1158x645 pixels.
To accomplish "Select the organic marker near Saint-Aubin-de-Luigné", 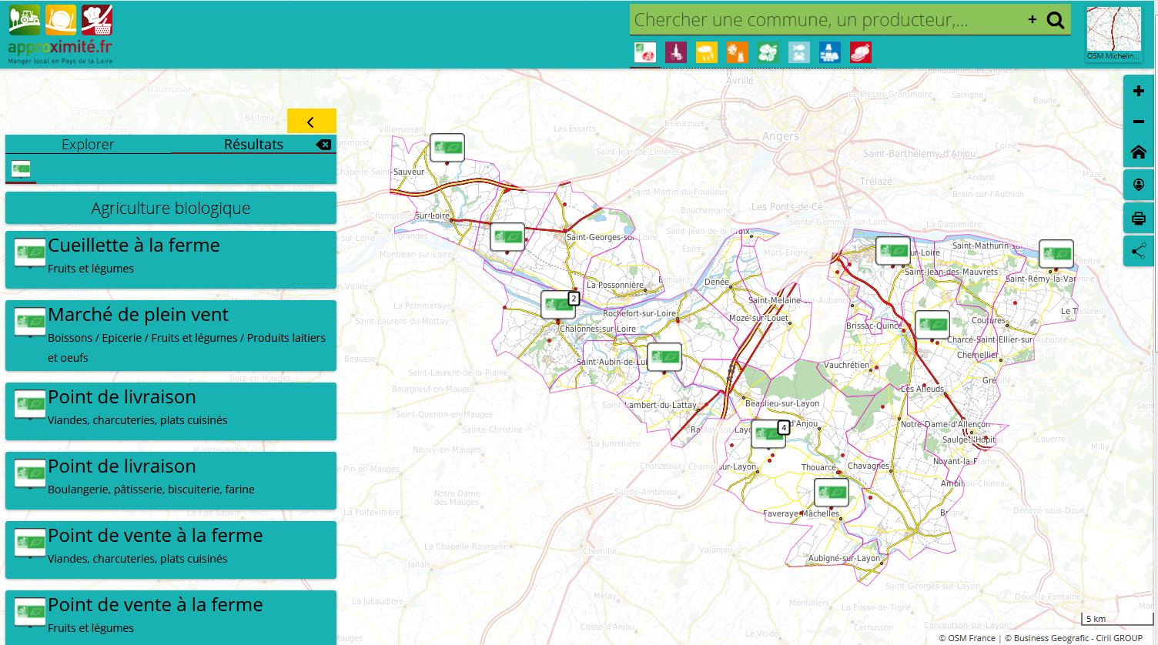I will coord(664,357).
